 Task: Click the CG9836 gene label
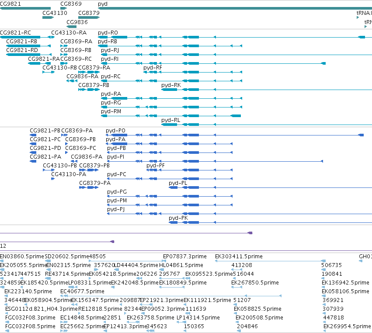[x=77, y=22]
